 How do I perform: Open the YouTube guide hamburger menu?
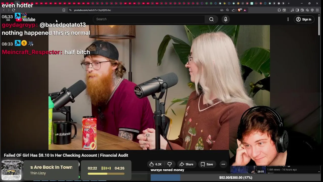point(8,19)
